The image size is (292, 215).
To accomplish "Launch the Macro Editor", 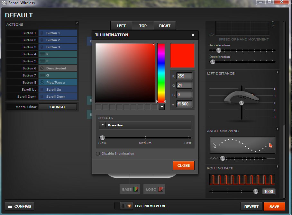I will 57,107.
